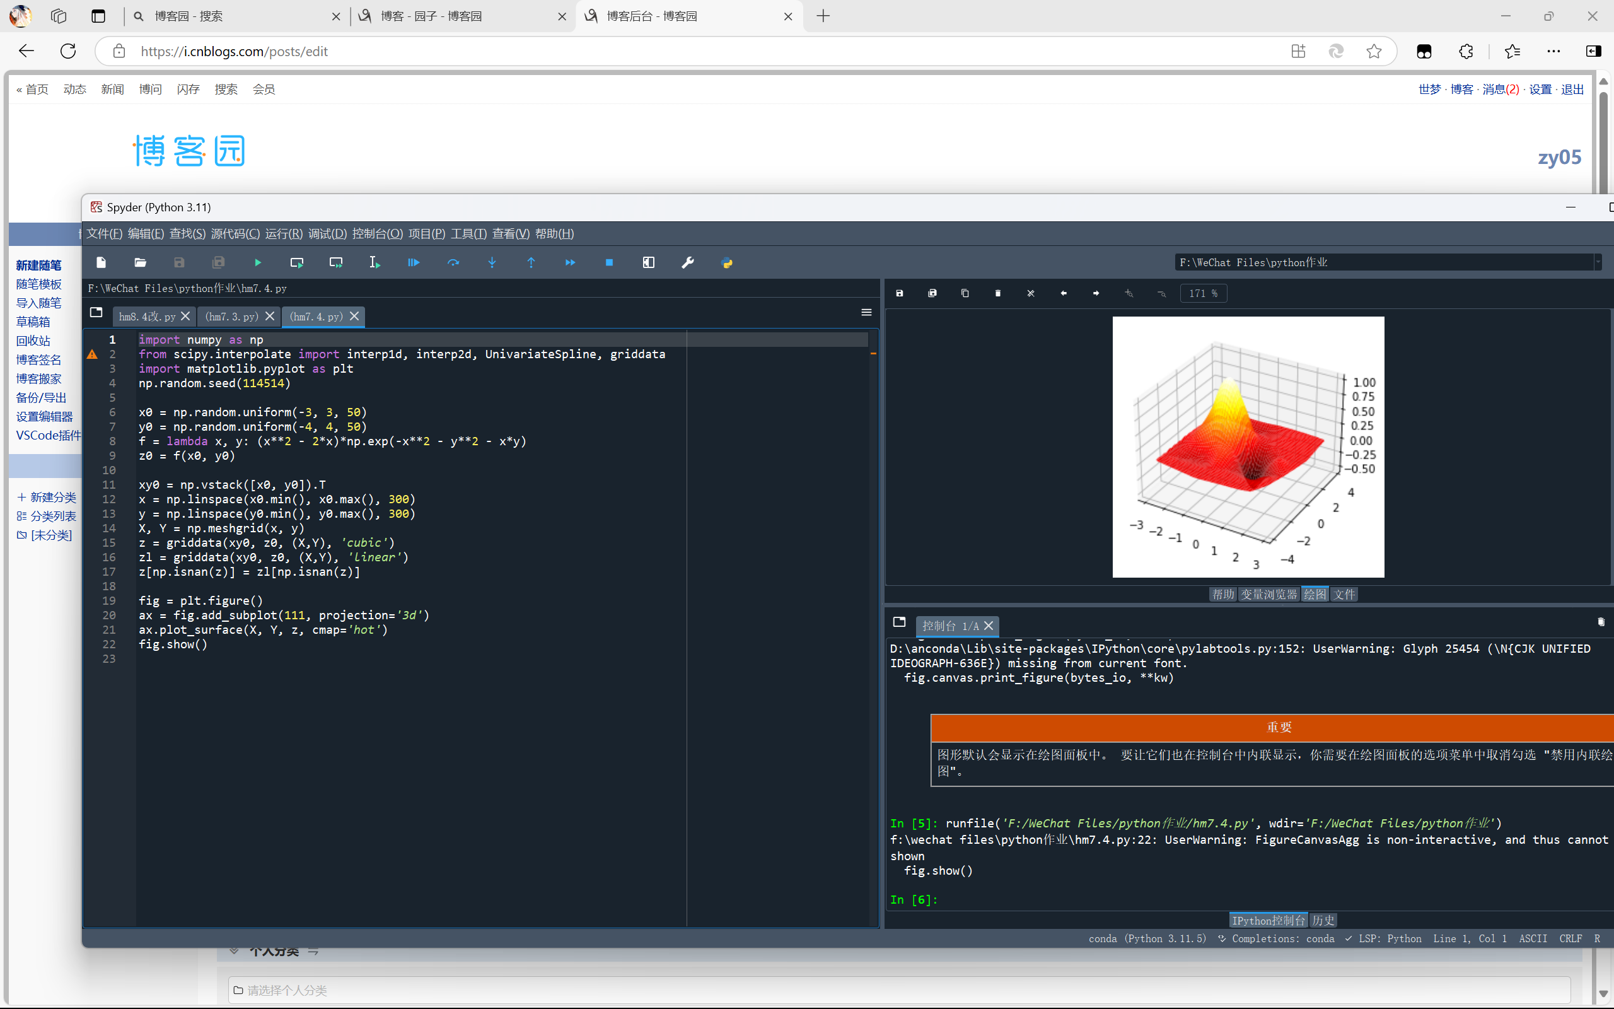
Task: Run the current file with green play button
Action: pyautogui.click(x=257, y=263)
